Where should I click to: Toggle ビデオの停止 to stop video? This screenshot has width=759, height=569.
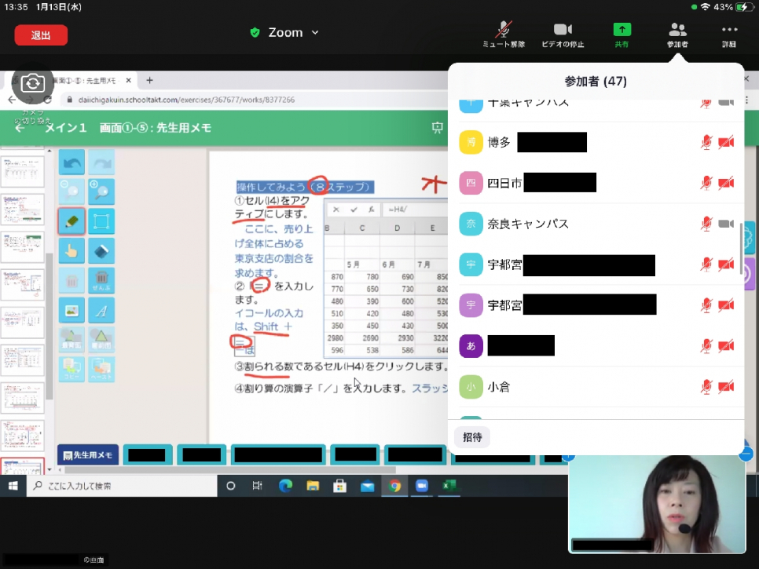click(563, 35)
